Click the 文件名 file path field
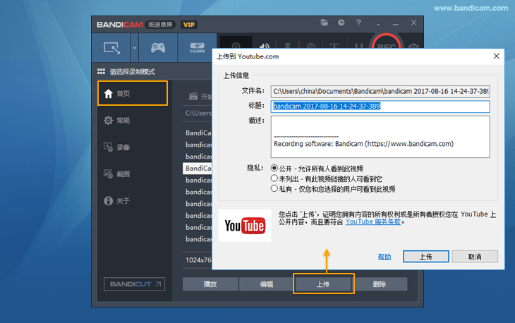The width and height of the screenshot is (515, 323). 380,92
